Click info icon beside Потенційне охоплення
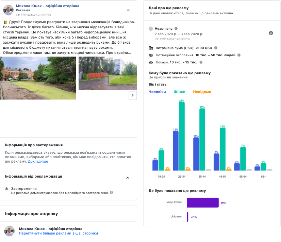Screen dimensions: 281x242 [x=239, y=55]
